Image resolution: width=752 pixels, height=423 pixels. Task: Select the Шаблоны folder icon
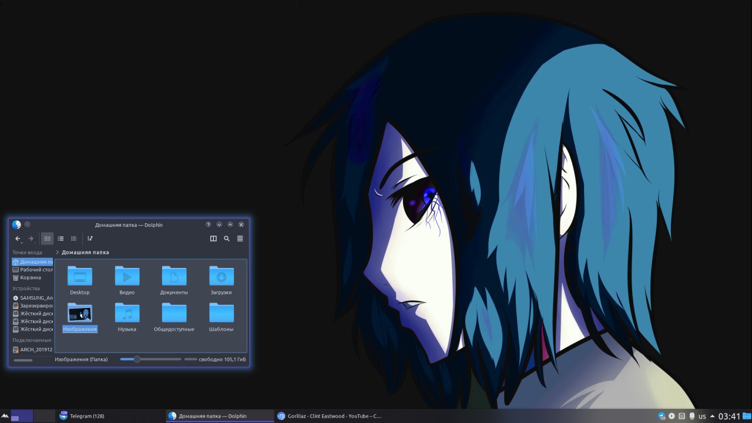pyautogui.click(x=221, y=313)
